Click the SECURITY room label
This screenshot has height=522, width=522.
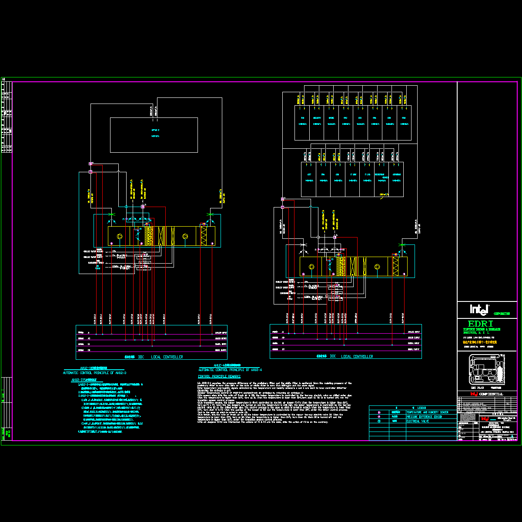coord(317,118)
